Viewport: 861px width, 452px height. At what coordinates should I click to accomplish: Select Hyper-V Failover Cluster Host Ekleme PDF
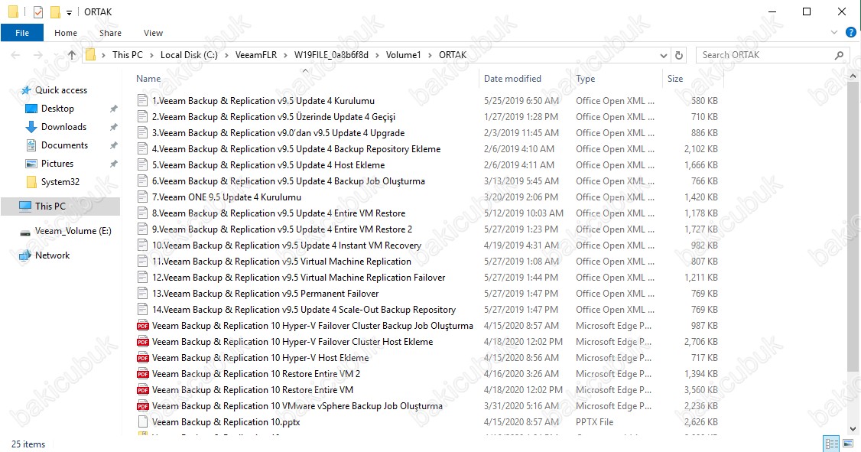[x=292, y=342]
